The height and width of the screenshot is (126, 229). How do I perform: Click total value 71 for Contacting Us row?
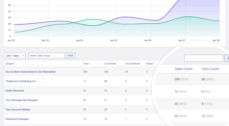(x=85, y=81)
